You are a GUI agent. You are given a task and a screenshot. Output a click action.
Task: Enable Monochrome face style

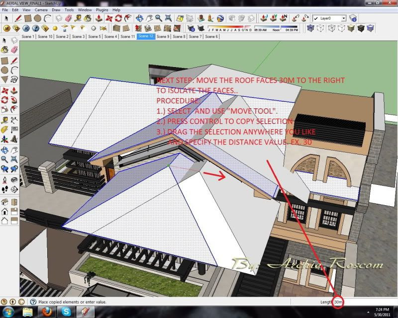coord(370,28)
